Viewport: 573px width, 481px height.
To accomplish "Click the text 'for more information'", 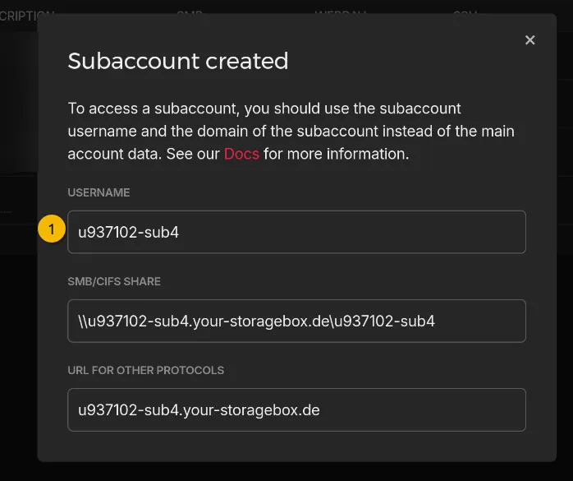I will tap(336, 154).
